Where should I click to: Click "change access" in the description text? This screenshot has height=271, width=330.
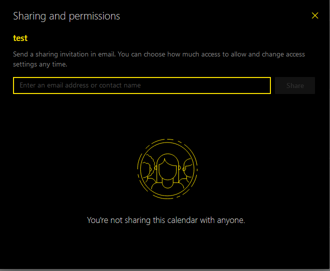[283, 54]
